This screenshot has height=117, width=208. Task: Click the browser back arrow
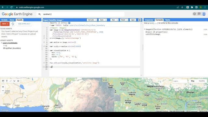coord(3,7)
